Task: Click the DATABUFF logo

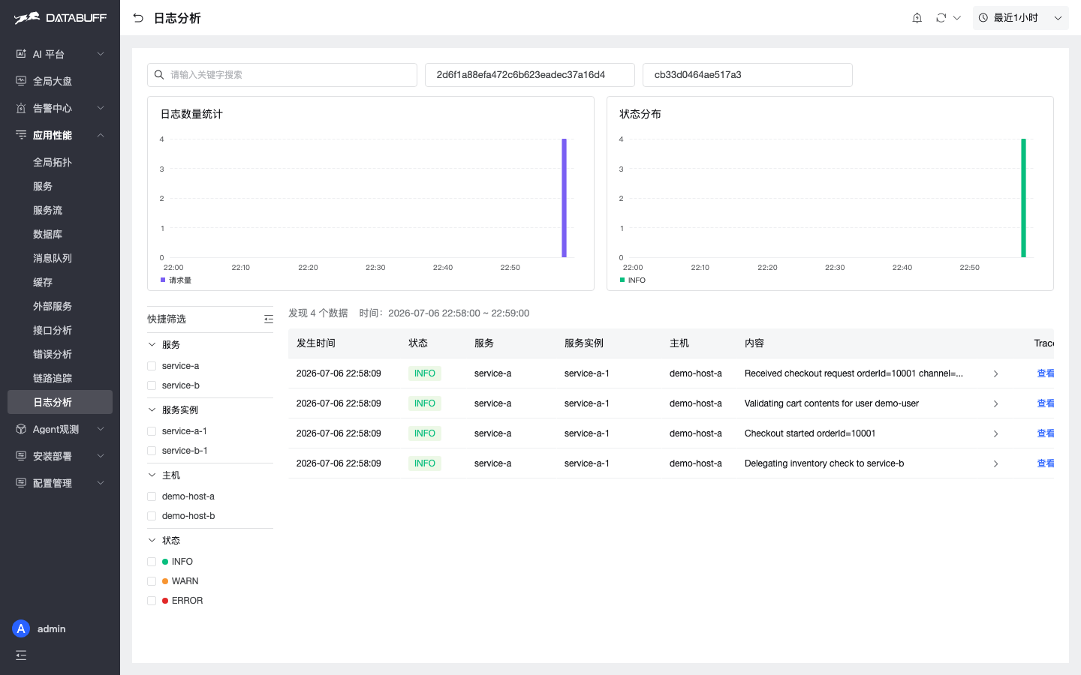Action: 60,18
